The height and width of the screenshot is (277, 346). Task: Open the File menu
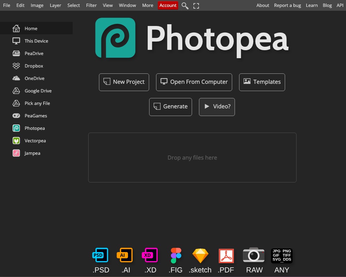click(7, 5)
